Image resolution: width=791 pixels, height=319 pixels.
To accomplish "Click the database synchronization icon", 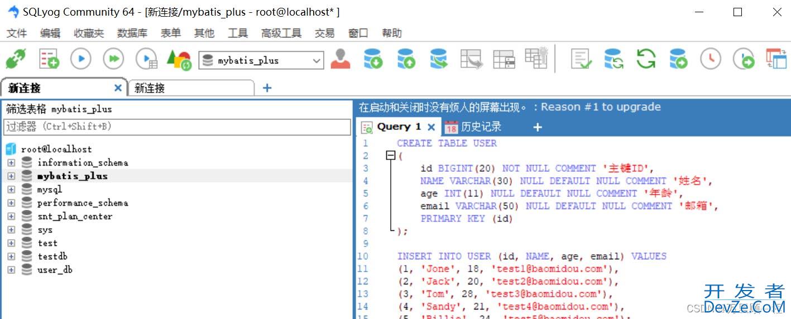I will (613, 59).
